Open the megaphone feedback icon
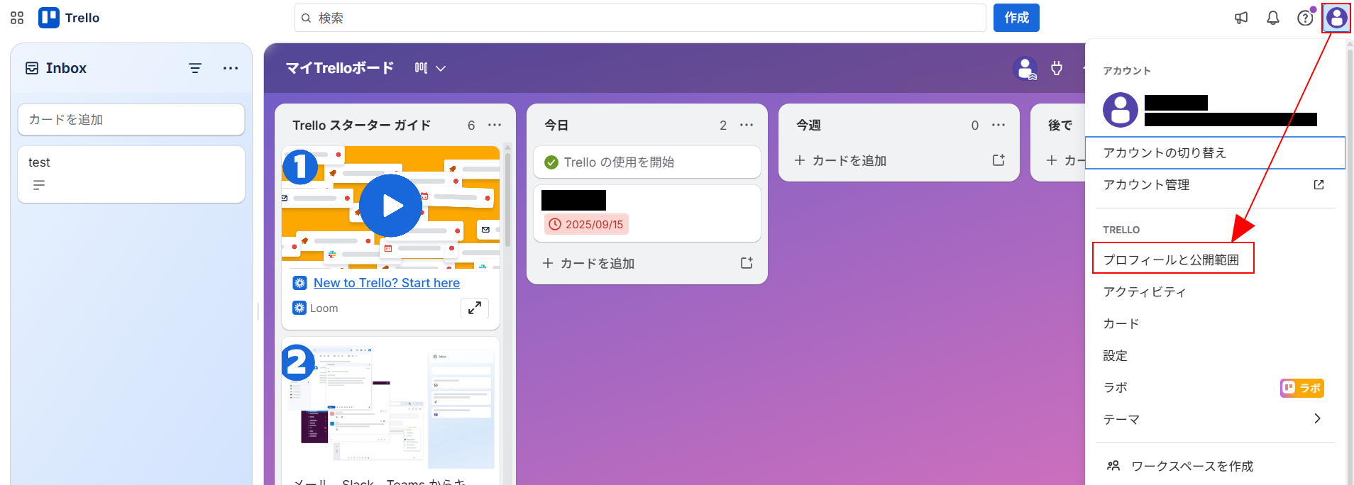This screenshot has height=485, width=1354. (x=1241, y=18)
